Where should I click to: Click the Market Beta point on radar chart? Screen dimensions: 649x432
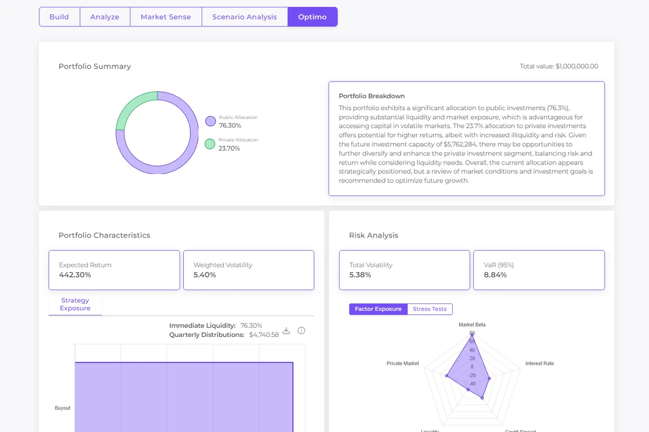tap(472, 335)
